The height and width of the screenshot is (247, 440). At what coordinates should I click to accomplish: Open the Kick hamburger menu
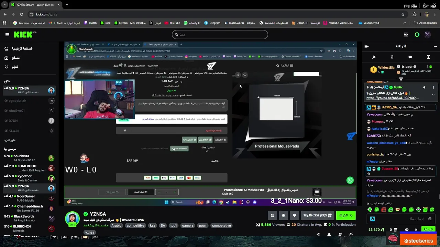(x=7, y=35)
